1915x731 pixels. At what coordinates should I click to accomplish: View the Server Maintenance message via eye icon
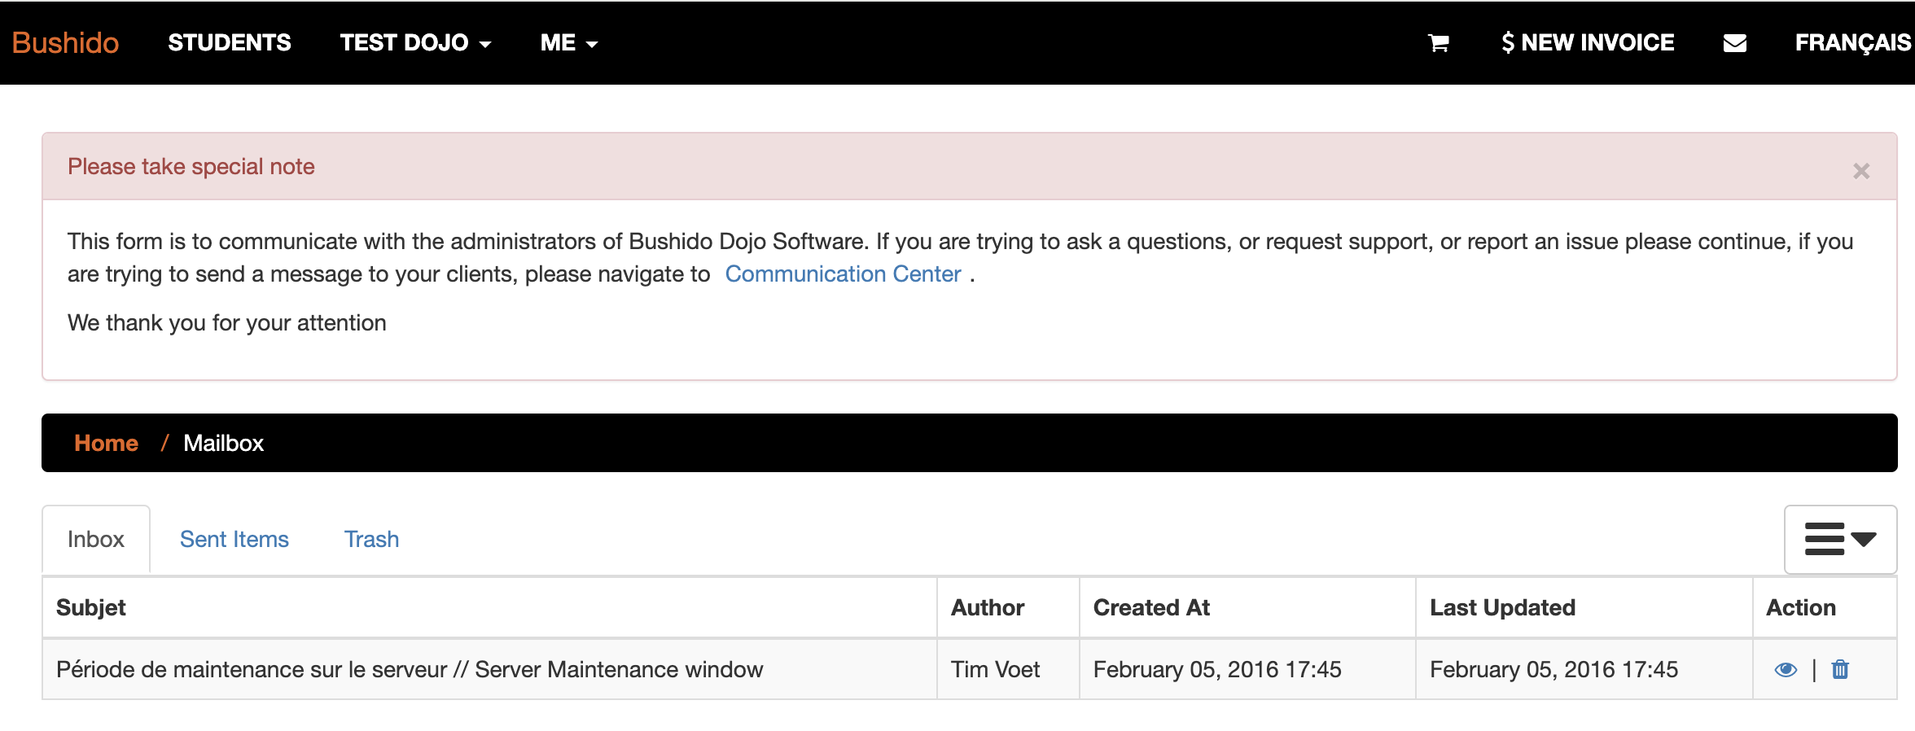[x=1785, y=670]
